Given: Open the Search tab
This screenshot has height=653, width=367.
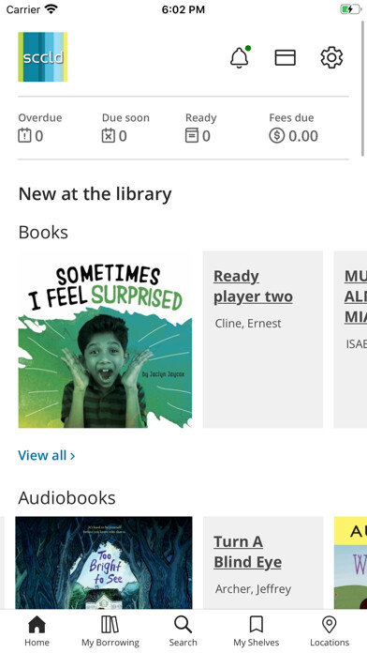Looking at the screenshot, I should (x=183, y=631).
